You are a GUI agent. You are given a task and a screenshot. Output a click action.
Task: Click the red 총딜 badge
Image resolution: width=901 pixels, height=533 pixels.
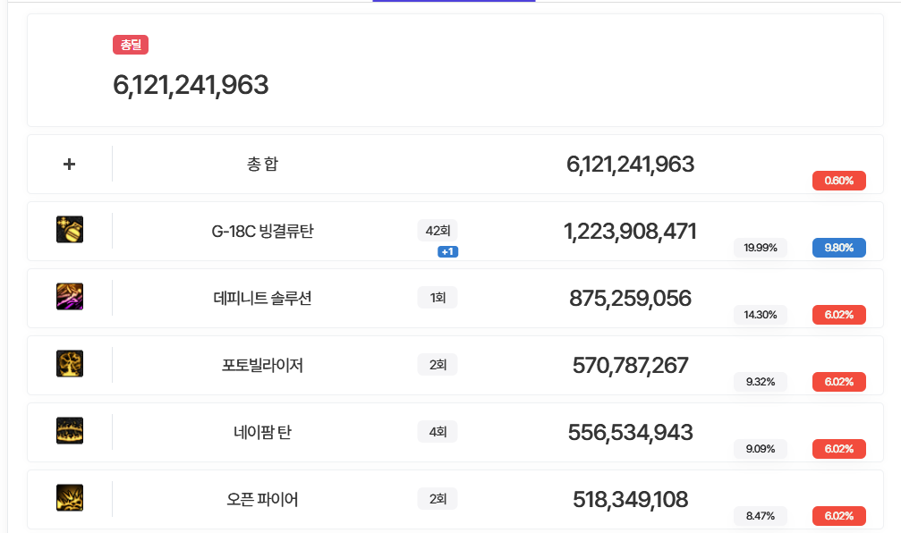[131, 45]
